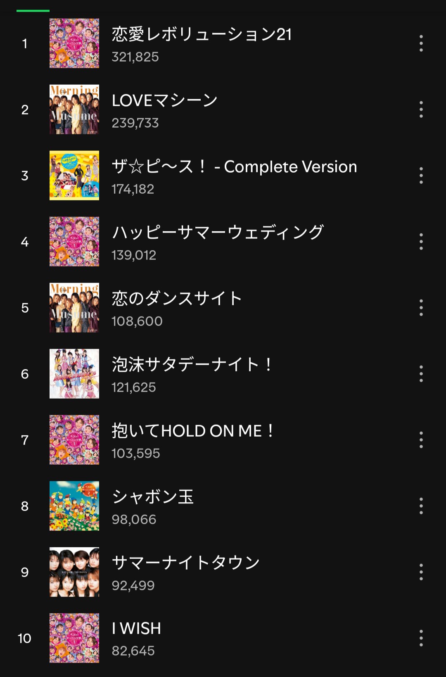This screenshot has width=446, height=677.
Task: Open more options for 恋愛レボリューション21
Action: point(421,43)
